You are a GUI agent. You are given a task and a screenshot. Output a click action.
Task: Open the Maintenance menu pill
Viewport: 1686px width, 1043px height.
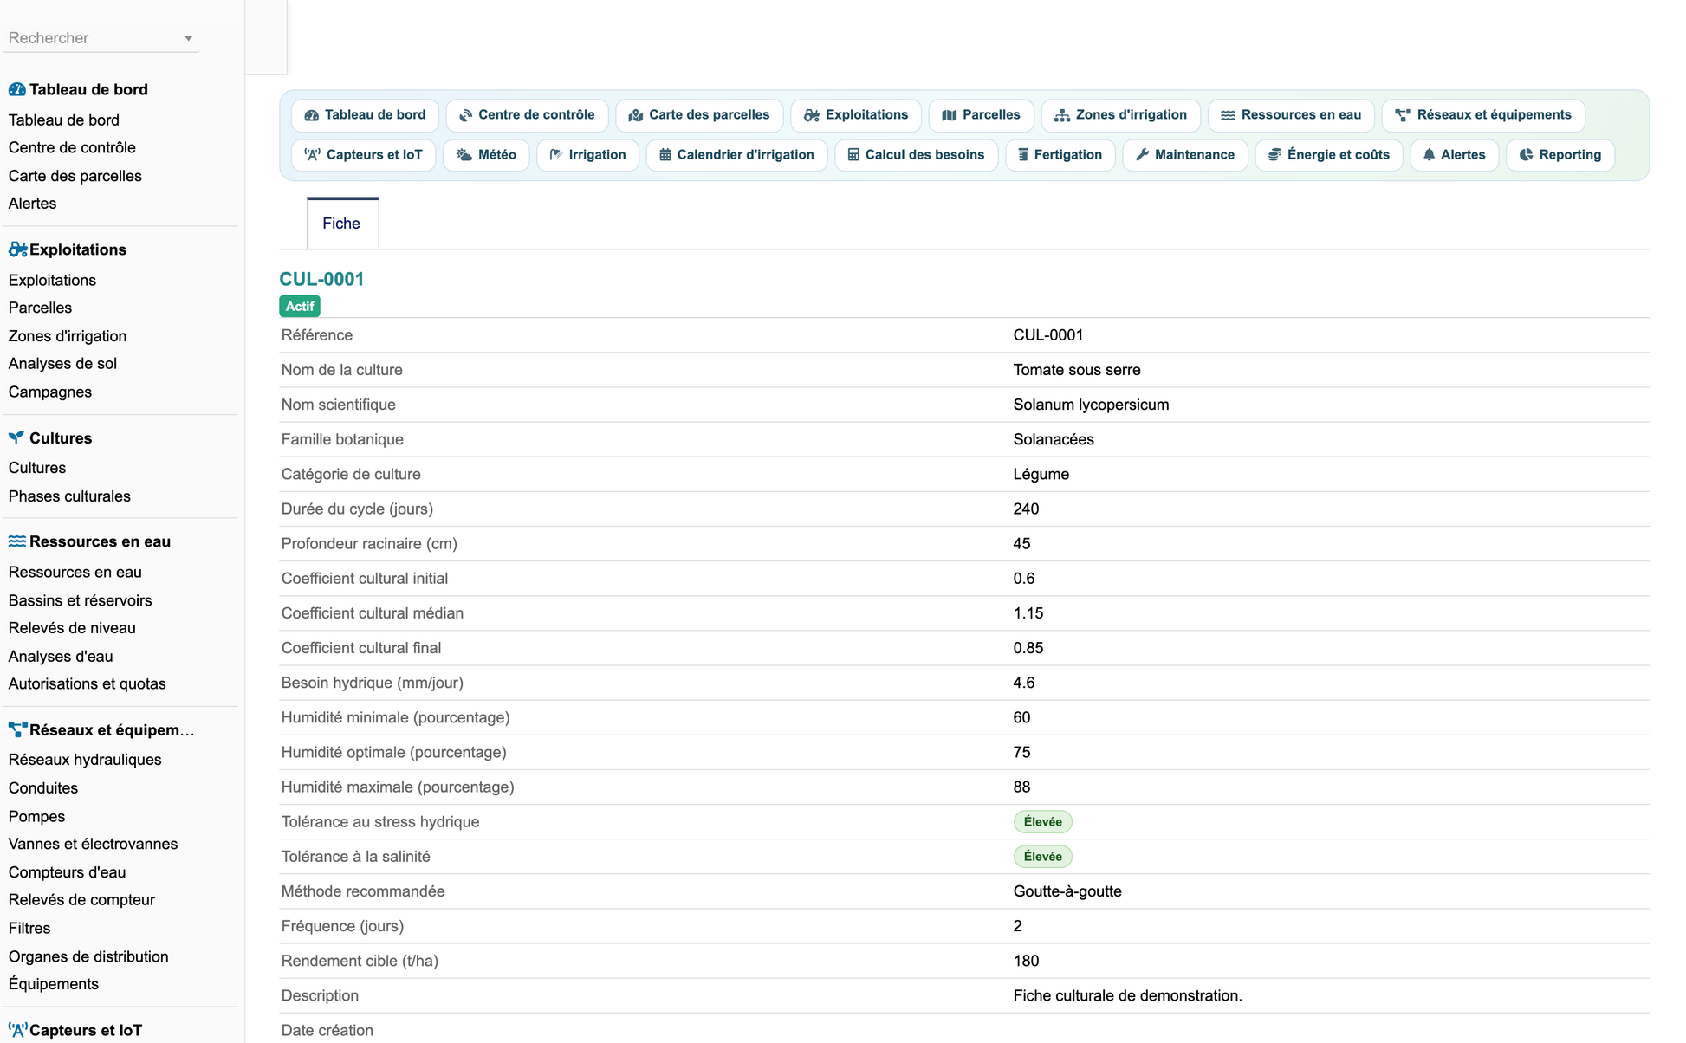click(x=1185, y=155)
